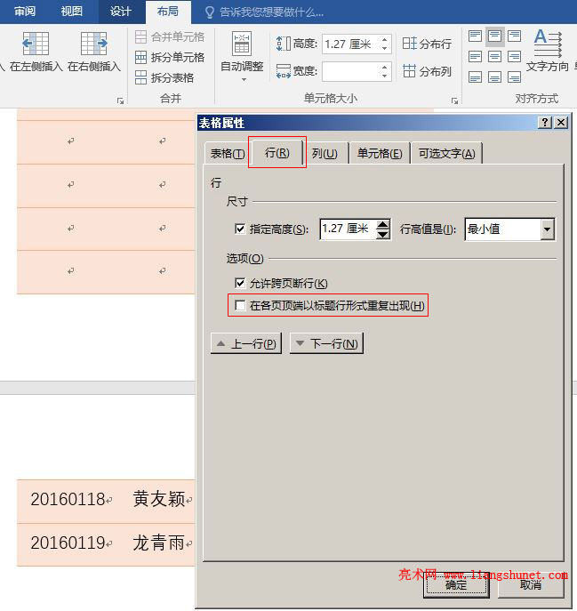Click Distribute Columns (分布列)

[427, 71]
